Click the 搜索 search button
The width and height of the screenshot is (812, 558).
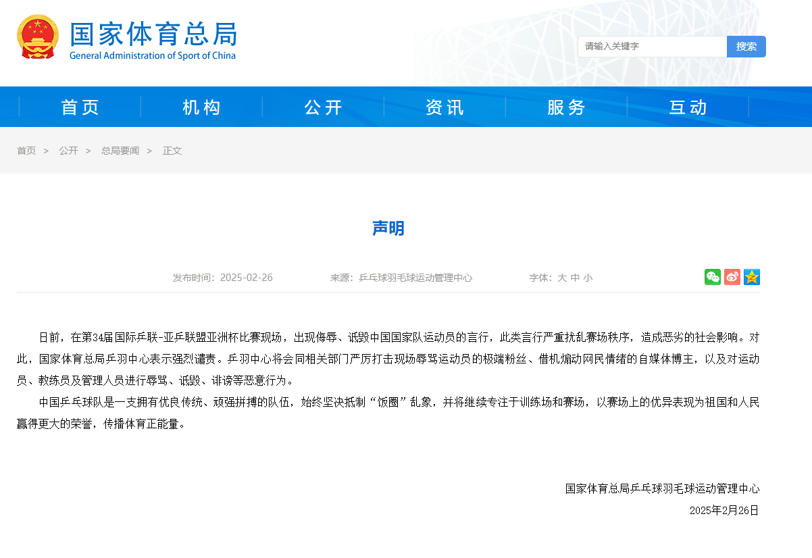746,47
